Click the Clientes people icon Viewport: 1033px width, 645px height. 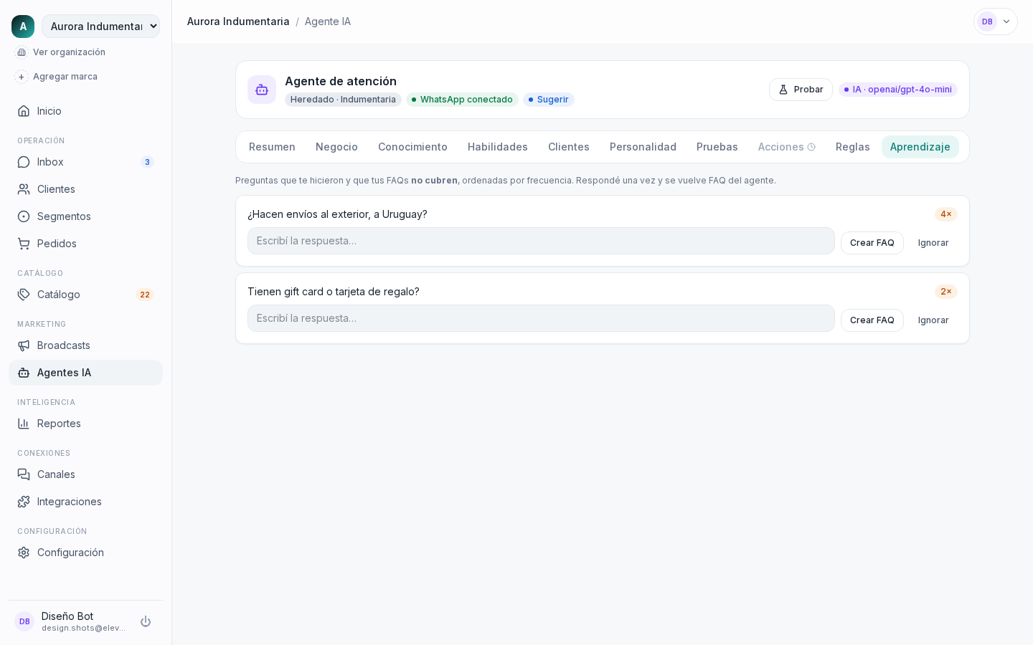(24, 189)
